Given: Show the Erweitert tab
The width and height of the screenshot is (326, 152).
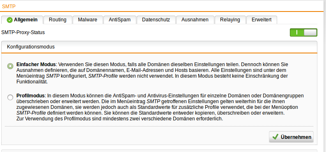Looking at the screenshot, I should click(x=262, y=20).
